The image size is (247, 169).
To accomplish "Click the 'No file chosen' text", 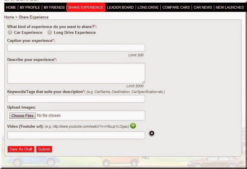I will click(x=49, y=115).
